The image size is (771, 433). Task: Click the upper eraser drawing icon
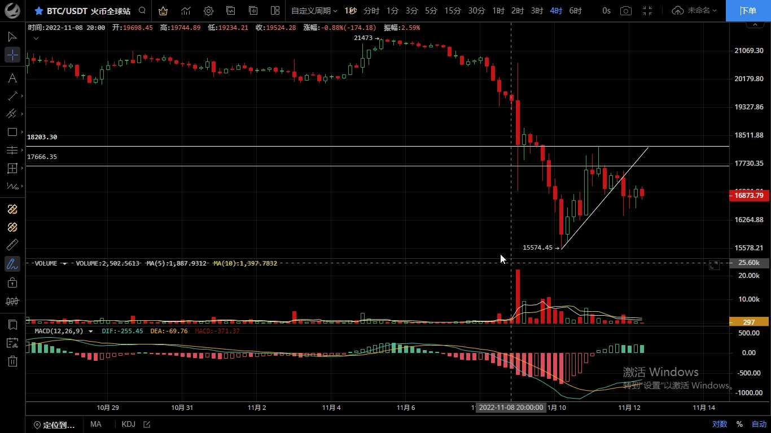(12, 209)
